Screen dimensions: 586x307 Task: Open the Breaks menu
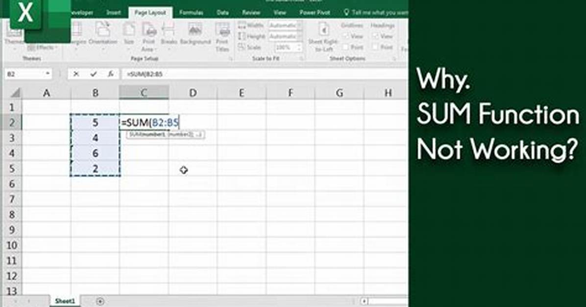coord(169,34)
